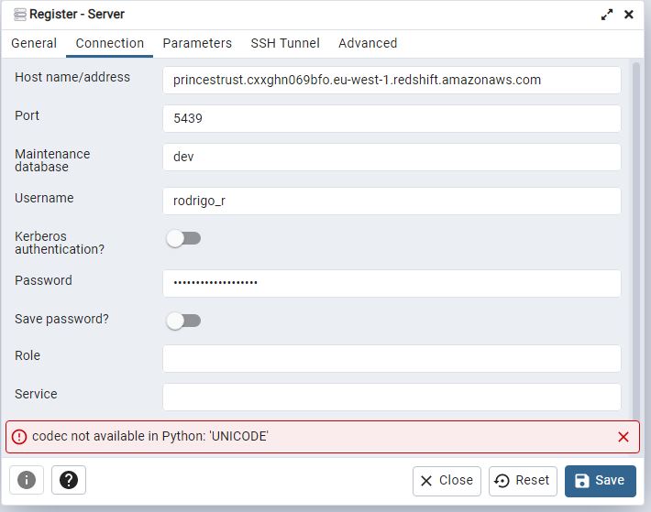Turn on the Save password toggle

pyautogui.click(x=182, y=321)
